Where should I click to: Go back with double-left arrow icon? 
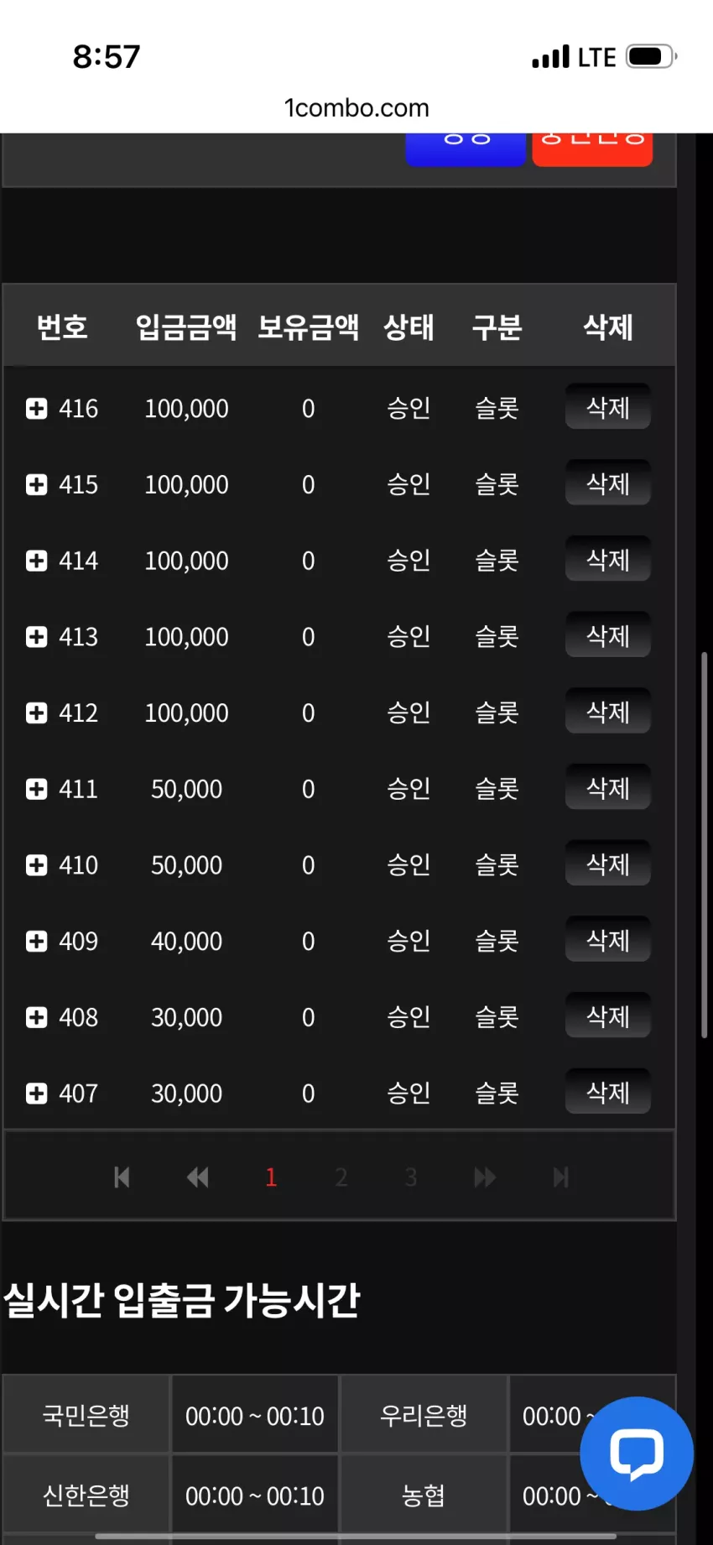coord(197,1177)
